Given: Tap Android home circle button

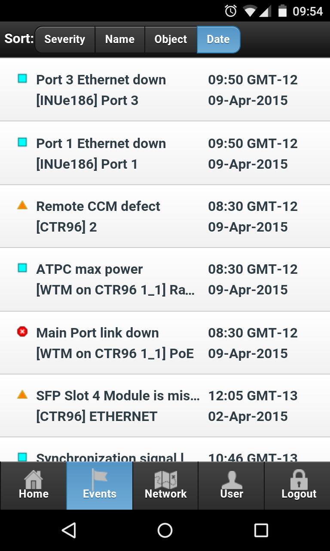Looking at the screenshot, I should (165, 530).
